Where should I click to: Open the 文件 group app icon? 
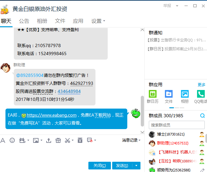pyautogui.click(x=168, y=94)
